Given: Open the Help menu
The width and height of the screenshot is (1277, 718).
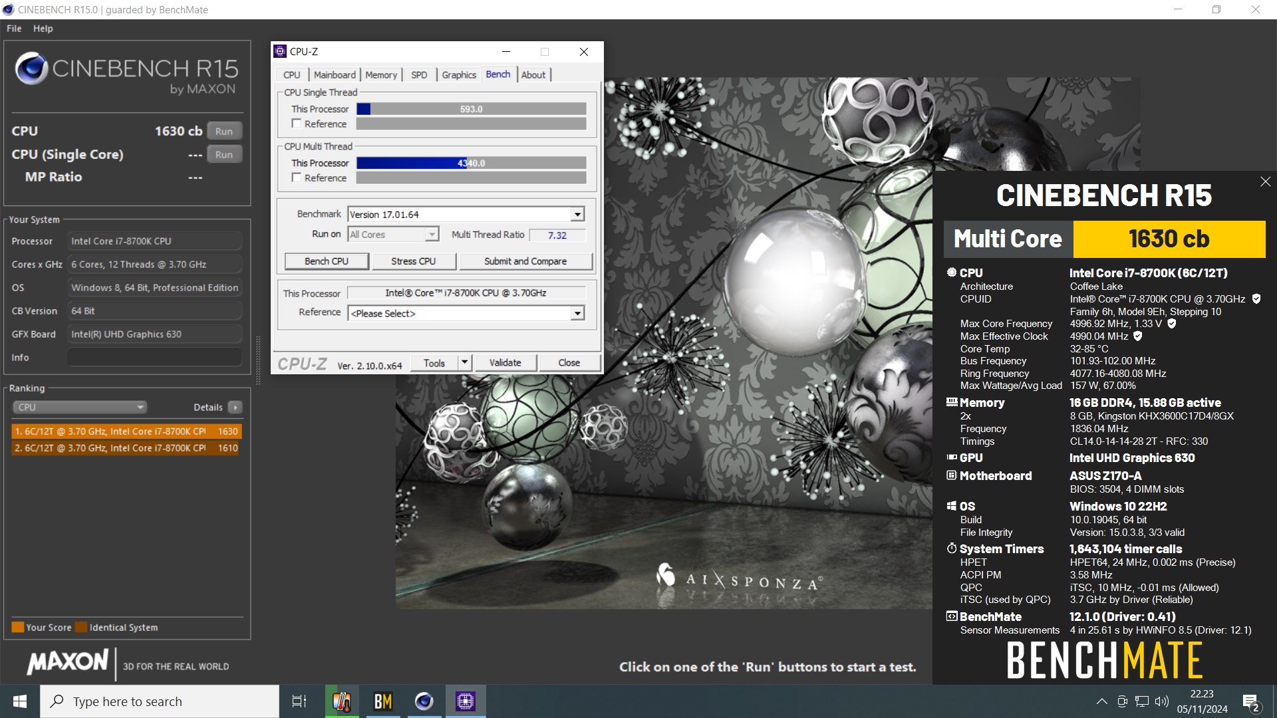Looking at the screenshot, I should pyautogui.click(x=43, y=29).
